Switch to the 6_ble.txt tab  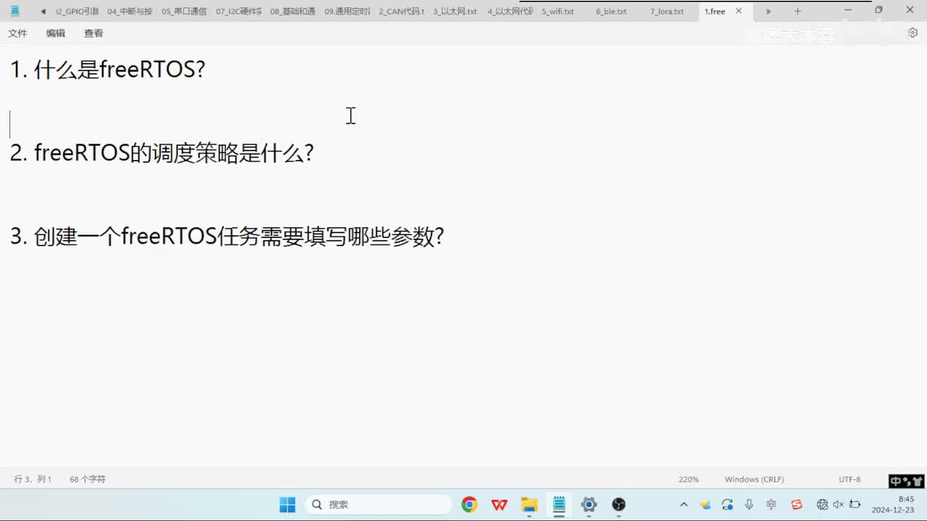[x=611, y=12]
